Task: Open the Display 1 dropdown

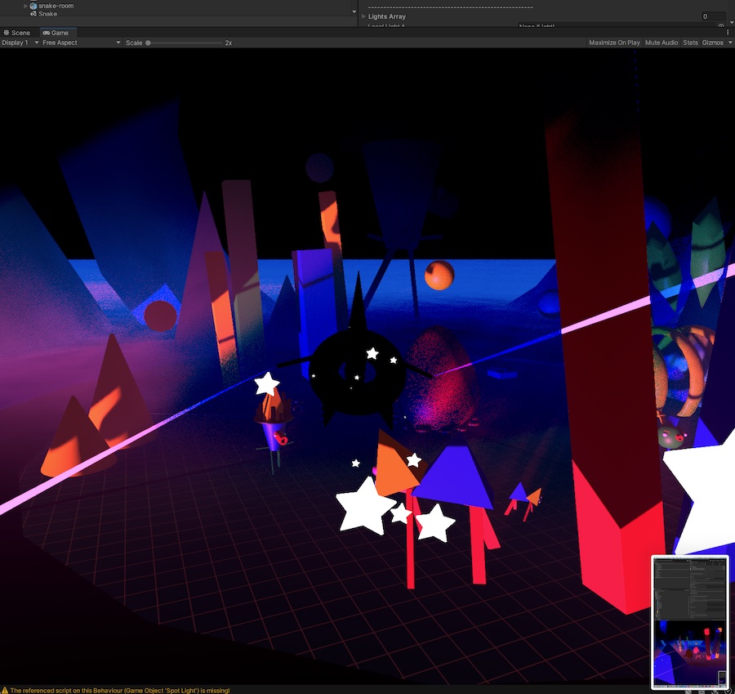Action: click(20, 43)
